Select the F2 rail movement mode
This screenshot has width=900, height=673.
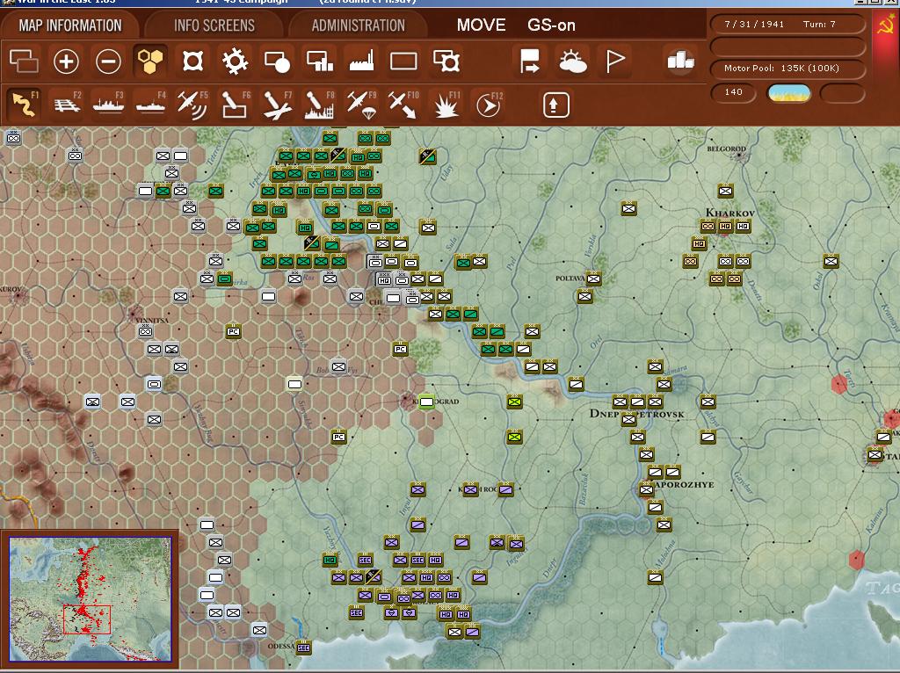pyautogui.click(x=67, y=105)
